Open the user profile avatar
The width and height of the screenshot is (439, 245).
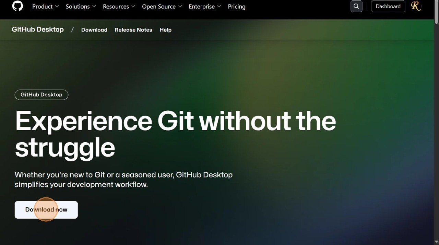click(416, 6)
